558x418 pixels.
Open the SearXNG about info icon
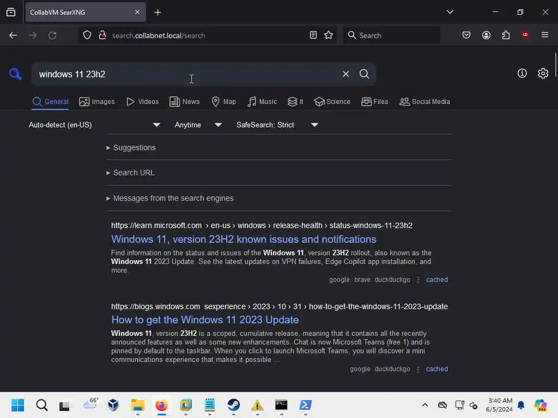pyautogui.click(x=522, y=73)
